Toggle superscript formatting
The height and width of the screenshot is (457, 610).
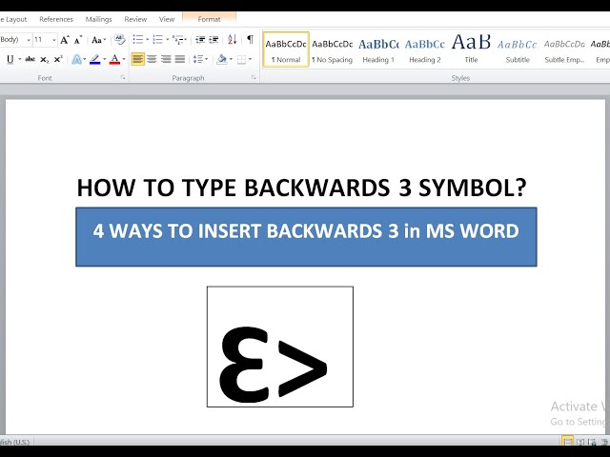coord(58,59)
